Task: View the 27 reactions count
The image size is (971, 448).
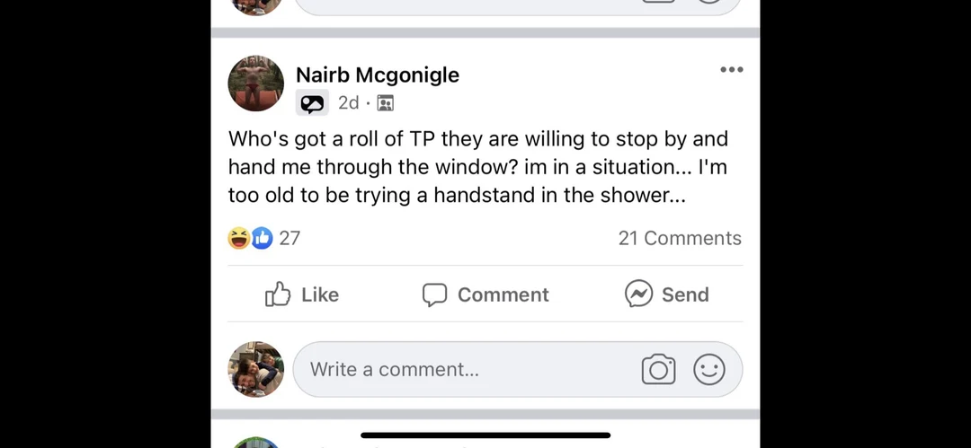Action: (x=290, y=238)
